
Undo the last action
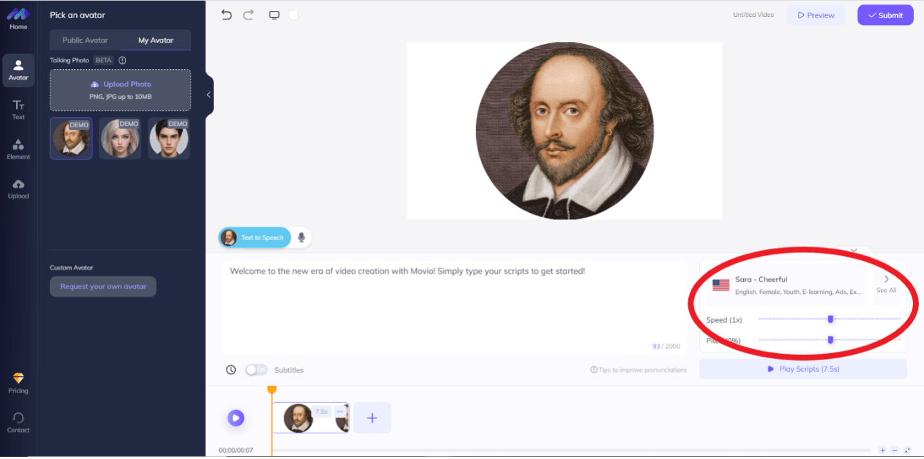[x=226, y=15]
